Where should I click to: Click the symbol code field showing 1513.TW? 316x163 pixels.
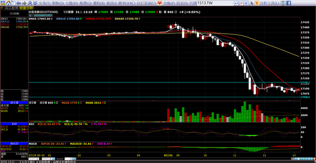215,3
